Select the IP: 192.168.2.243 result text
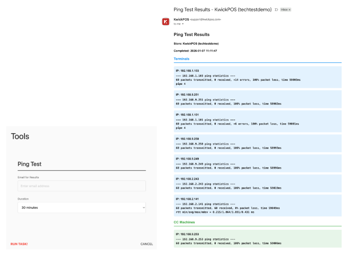The image size is (346, 256). point(187,179)
